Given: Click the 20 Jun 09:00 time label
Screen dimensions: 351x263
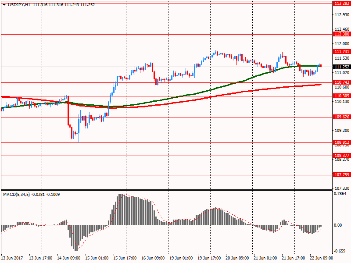Looking at the screenshot, I should point(237,258).
